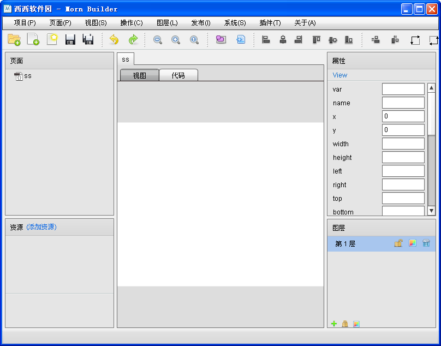Click the save floppy disk icon

tap(70, 40)
